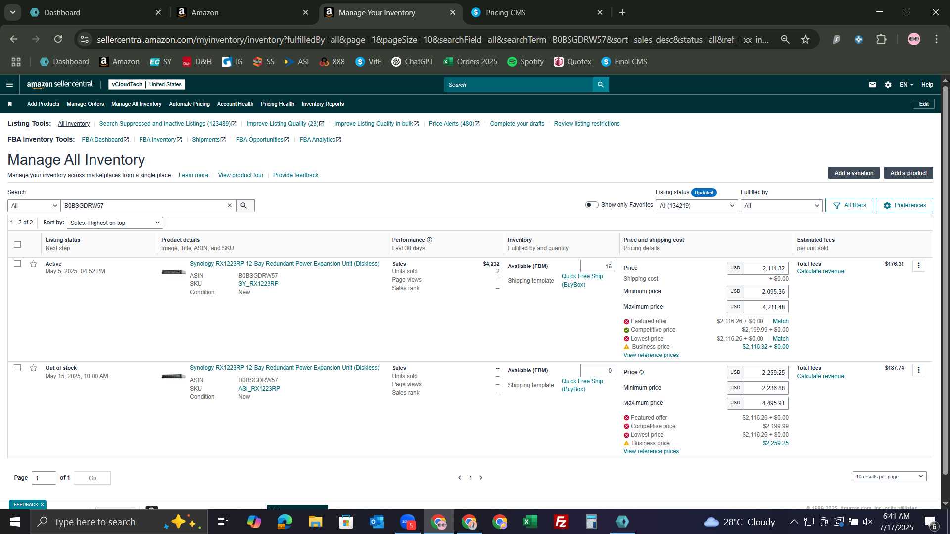The width and height of the screenshot is (950, 534).
Task: Click the browser zoom magnifier in address bar
Action: (x=785, y=39)
